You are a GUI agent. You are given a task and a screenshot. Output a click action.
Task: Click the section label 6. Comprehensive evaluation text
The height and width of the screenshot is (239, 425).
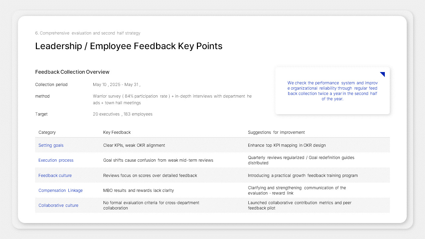(x=88, y=33)
